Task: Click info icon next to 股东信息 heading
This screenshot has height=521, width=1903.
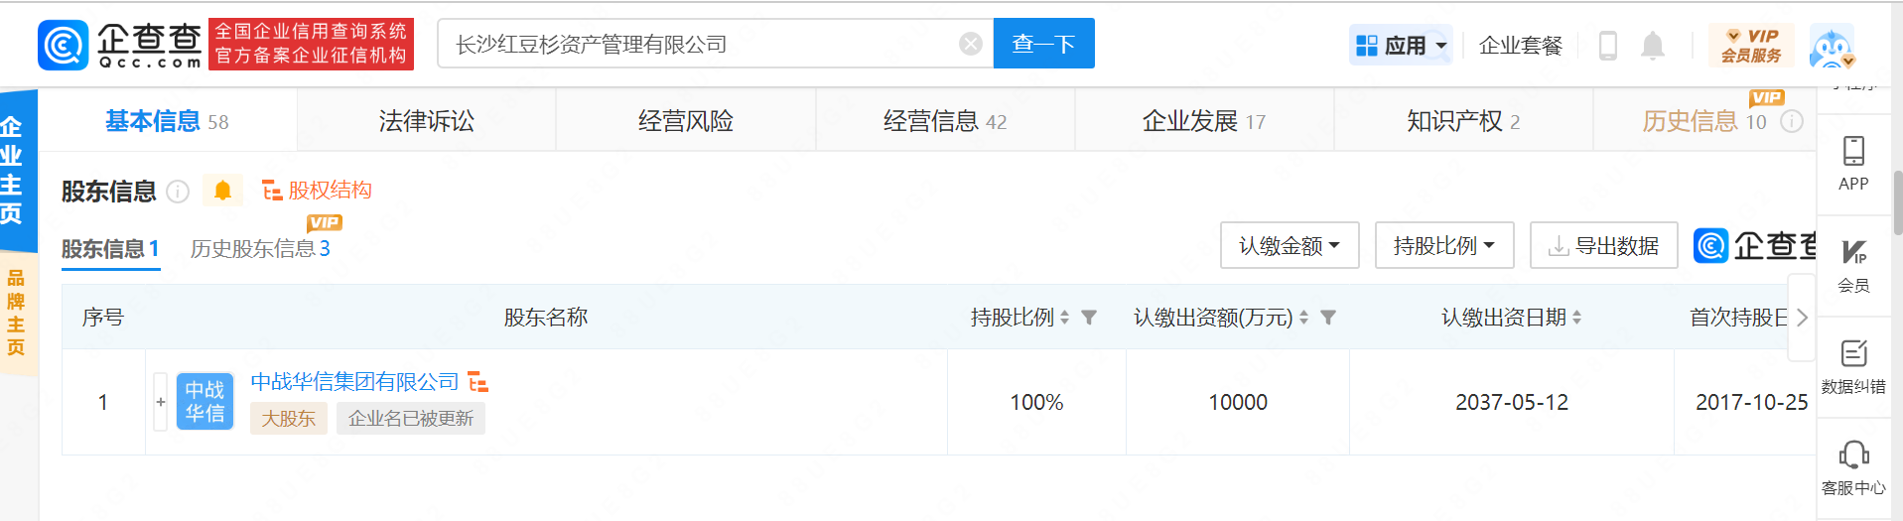Action: (178, 192)
